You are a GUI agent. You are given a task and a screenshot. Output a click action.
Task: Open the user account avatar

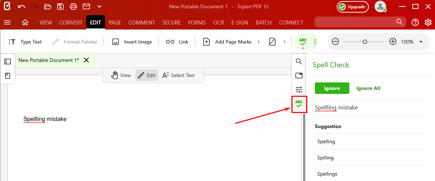380,6
